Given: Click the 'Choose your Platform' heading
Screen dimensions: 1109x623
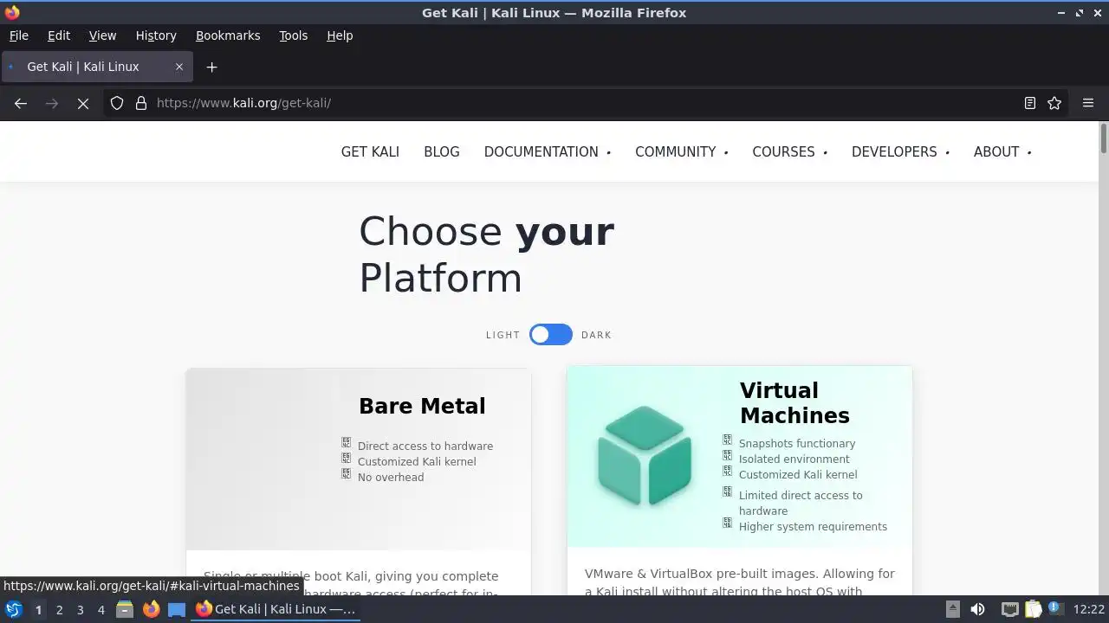Looking at the screenshot, I should tap(487, 254).
